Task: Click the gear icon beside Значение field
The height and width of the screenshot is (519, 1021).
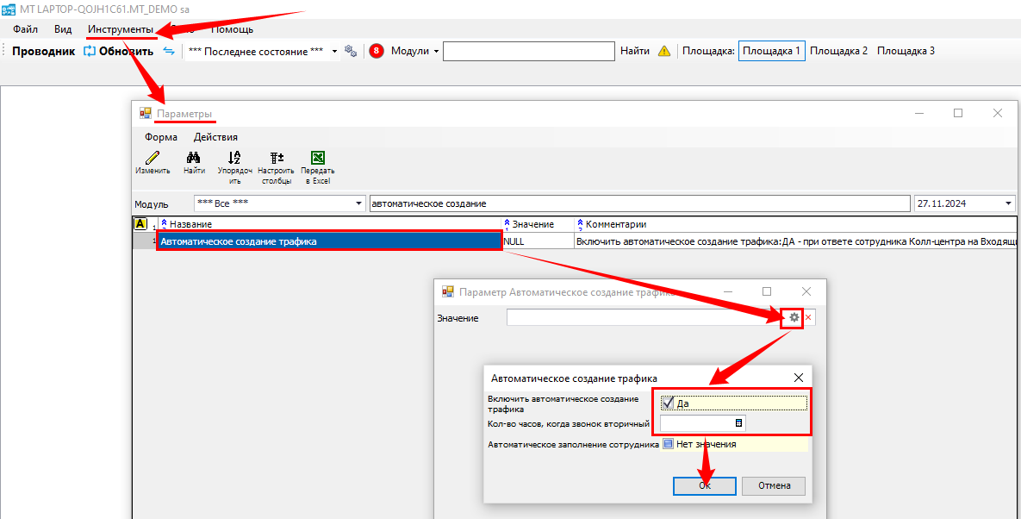Action: coord(794,318)
